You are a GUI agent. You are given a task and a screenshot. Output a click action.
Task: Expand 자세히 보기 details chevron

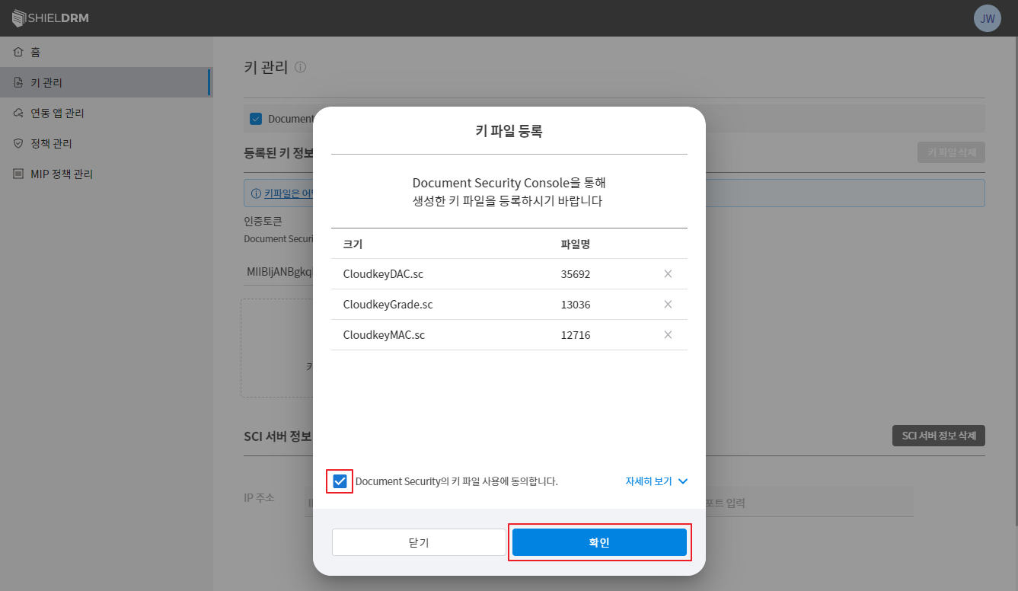point(682,481)
